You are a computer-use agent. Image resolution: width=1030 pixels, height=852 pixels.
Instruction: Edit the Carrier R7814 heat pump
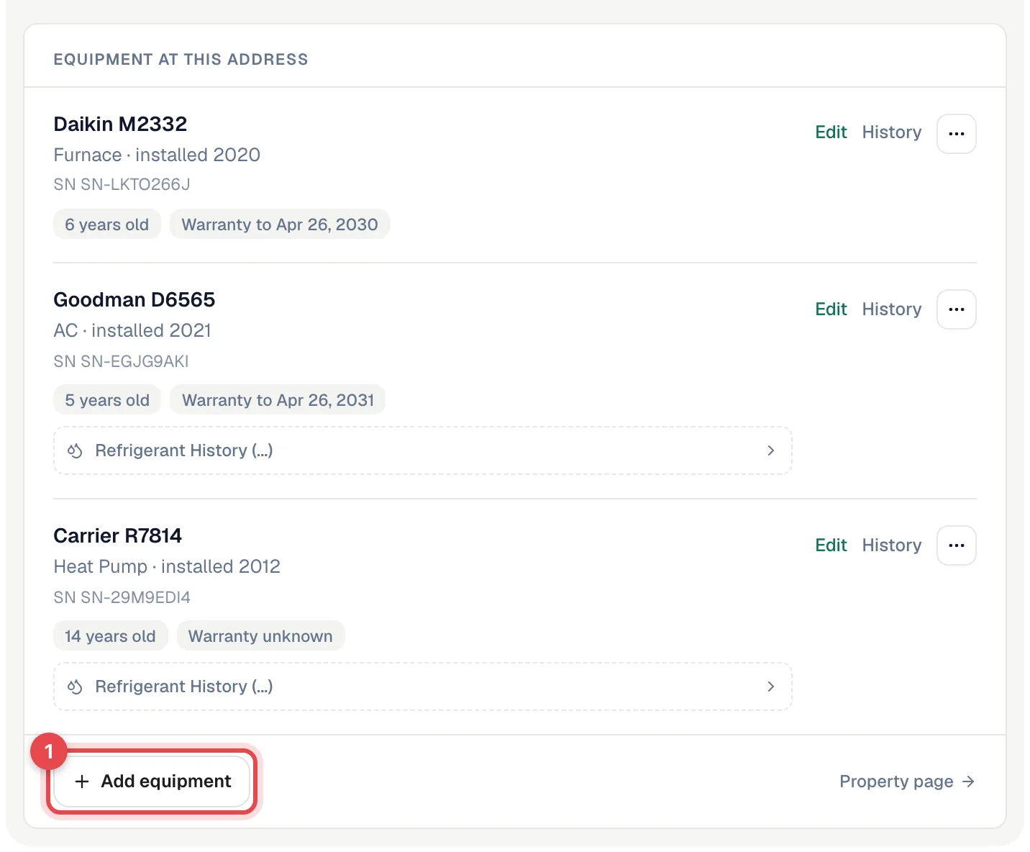click(x=831, y=545)
